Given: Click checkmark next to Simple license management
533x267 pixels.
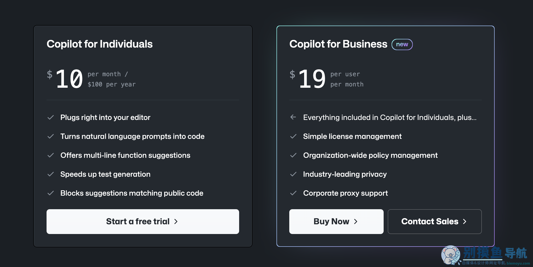Looking at the screenshot, I should 293,136.
